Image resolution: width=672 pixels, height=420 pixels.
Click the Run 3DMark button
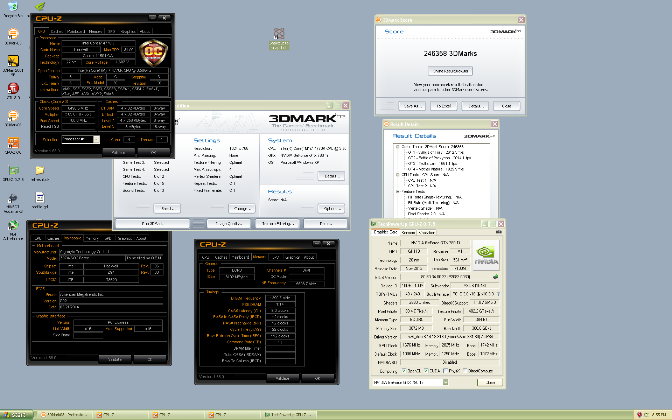coord(152,224)
